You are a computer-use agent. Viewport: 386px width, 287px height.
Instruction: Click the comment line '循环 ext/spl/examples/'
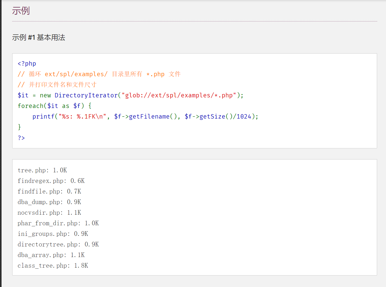99,74
